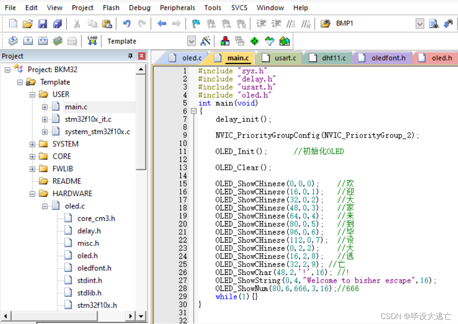
Task: Select oledfont.h under oled.c in tree
Action: [x=94, y=268]
